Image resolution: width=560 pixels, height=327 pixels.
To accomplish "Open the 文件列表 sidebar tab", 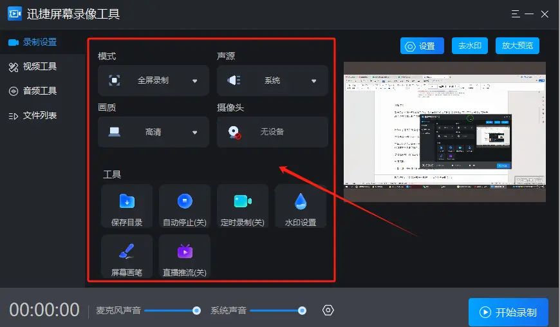I will [39, 116].
